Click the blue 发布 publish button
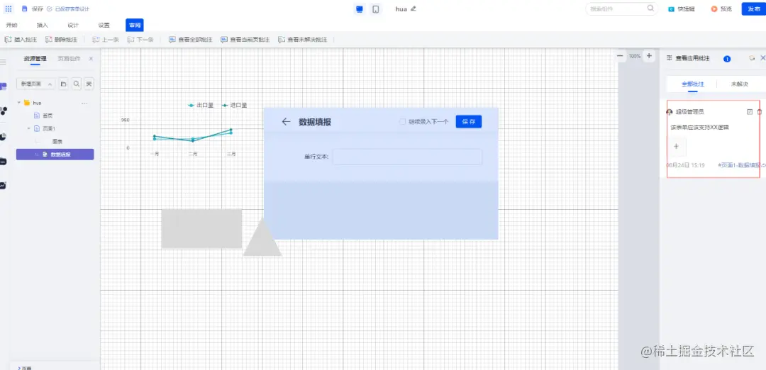Viewport: 766px width, 370px height. pyautogui.click(x=754, y=9)
